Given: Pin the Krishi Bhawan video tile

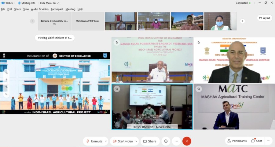Looking at the screenshot, I should pyautogui.click(x=116, y=89).
